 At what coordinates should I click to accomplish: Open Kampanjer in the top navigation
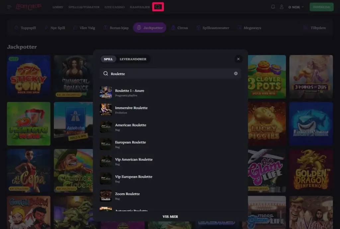point(140,7)
